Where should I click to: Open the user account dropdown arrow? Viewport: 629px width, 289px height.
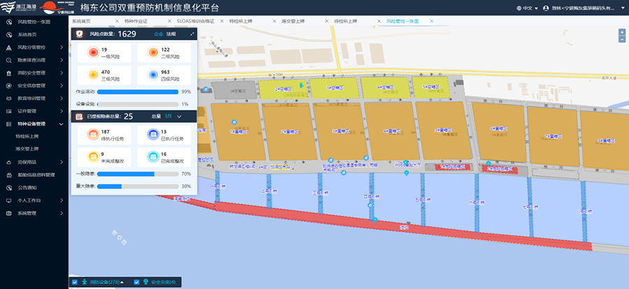pyautogui.click(x=623, y=8)
